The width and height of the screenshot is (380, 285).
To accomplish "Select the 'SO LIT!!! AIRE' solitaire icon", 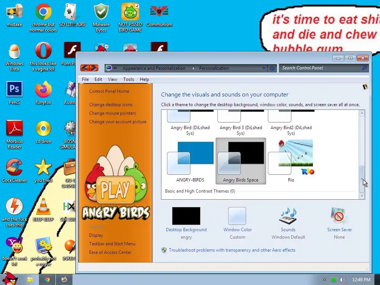I will (x=72, y=16).
